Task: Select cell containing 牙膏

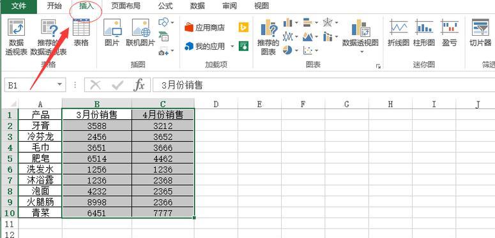Action: (40, 126)
